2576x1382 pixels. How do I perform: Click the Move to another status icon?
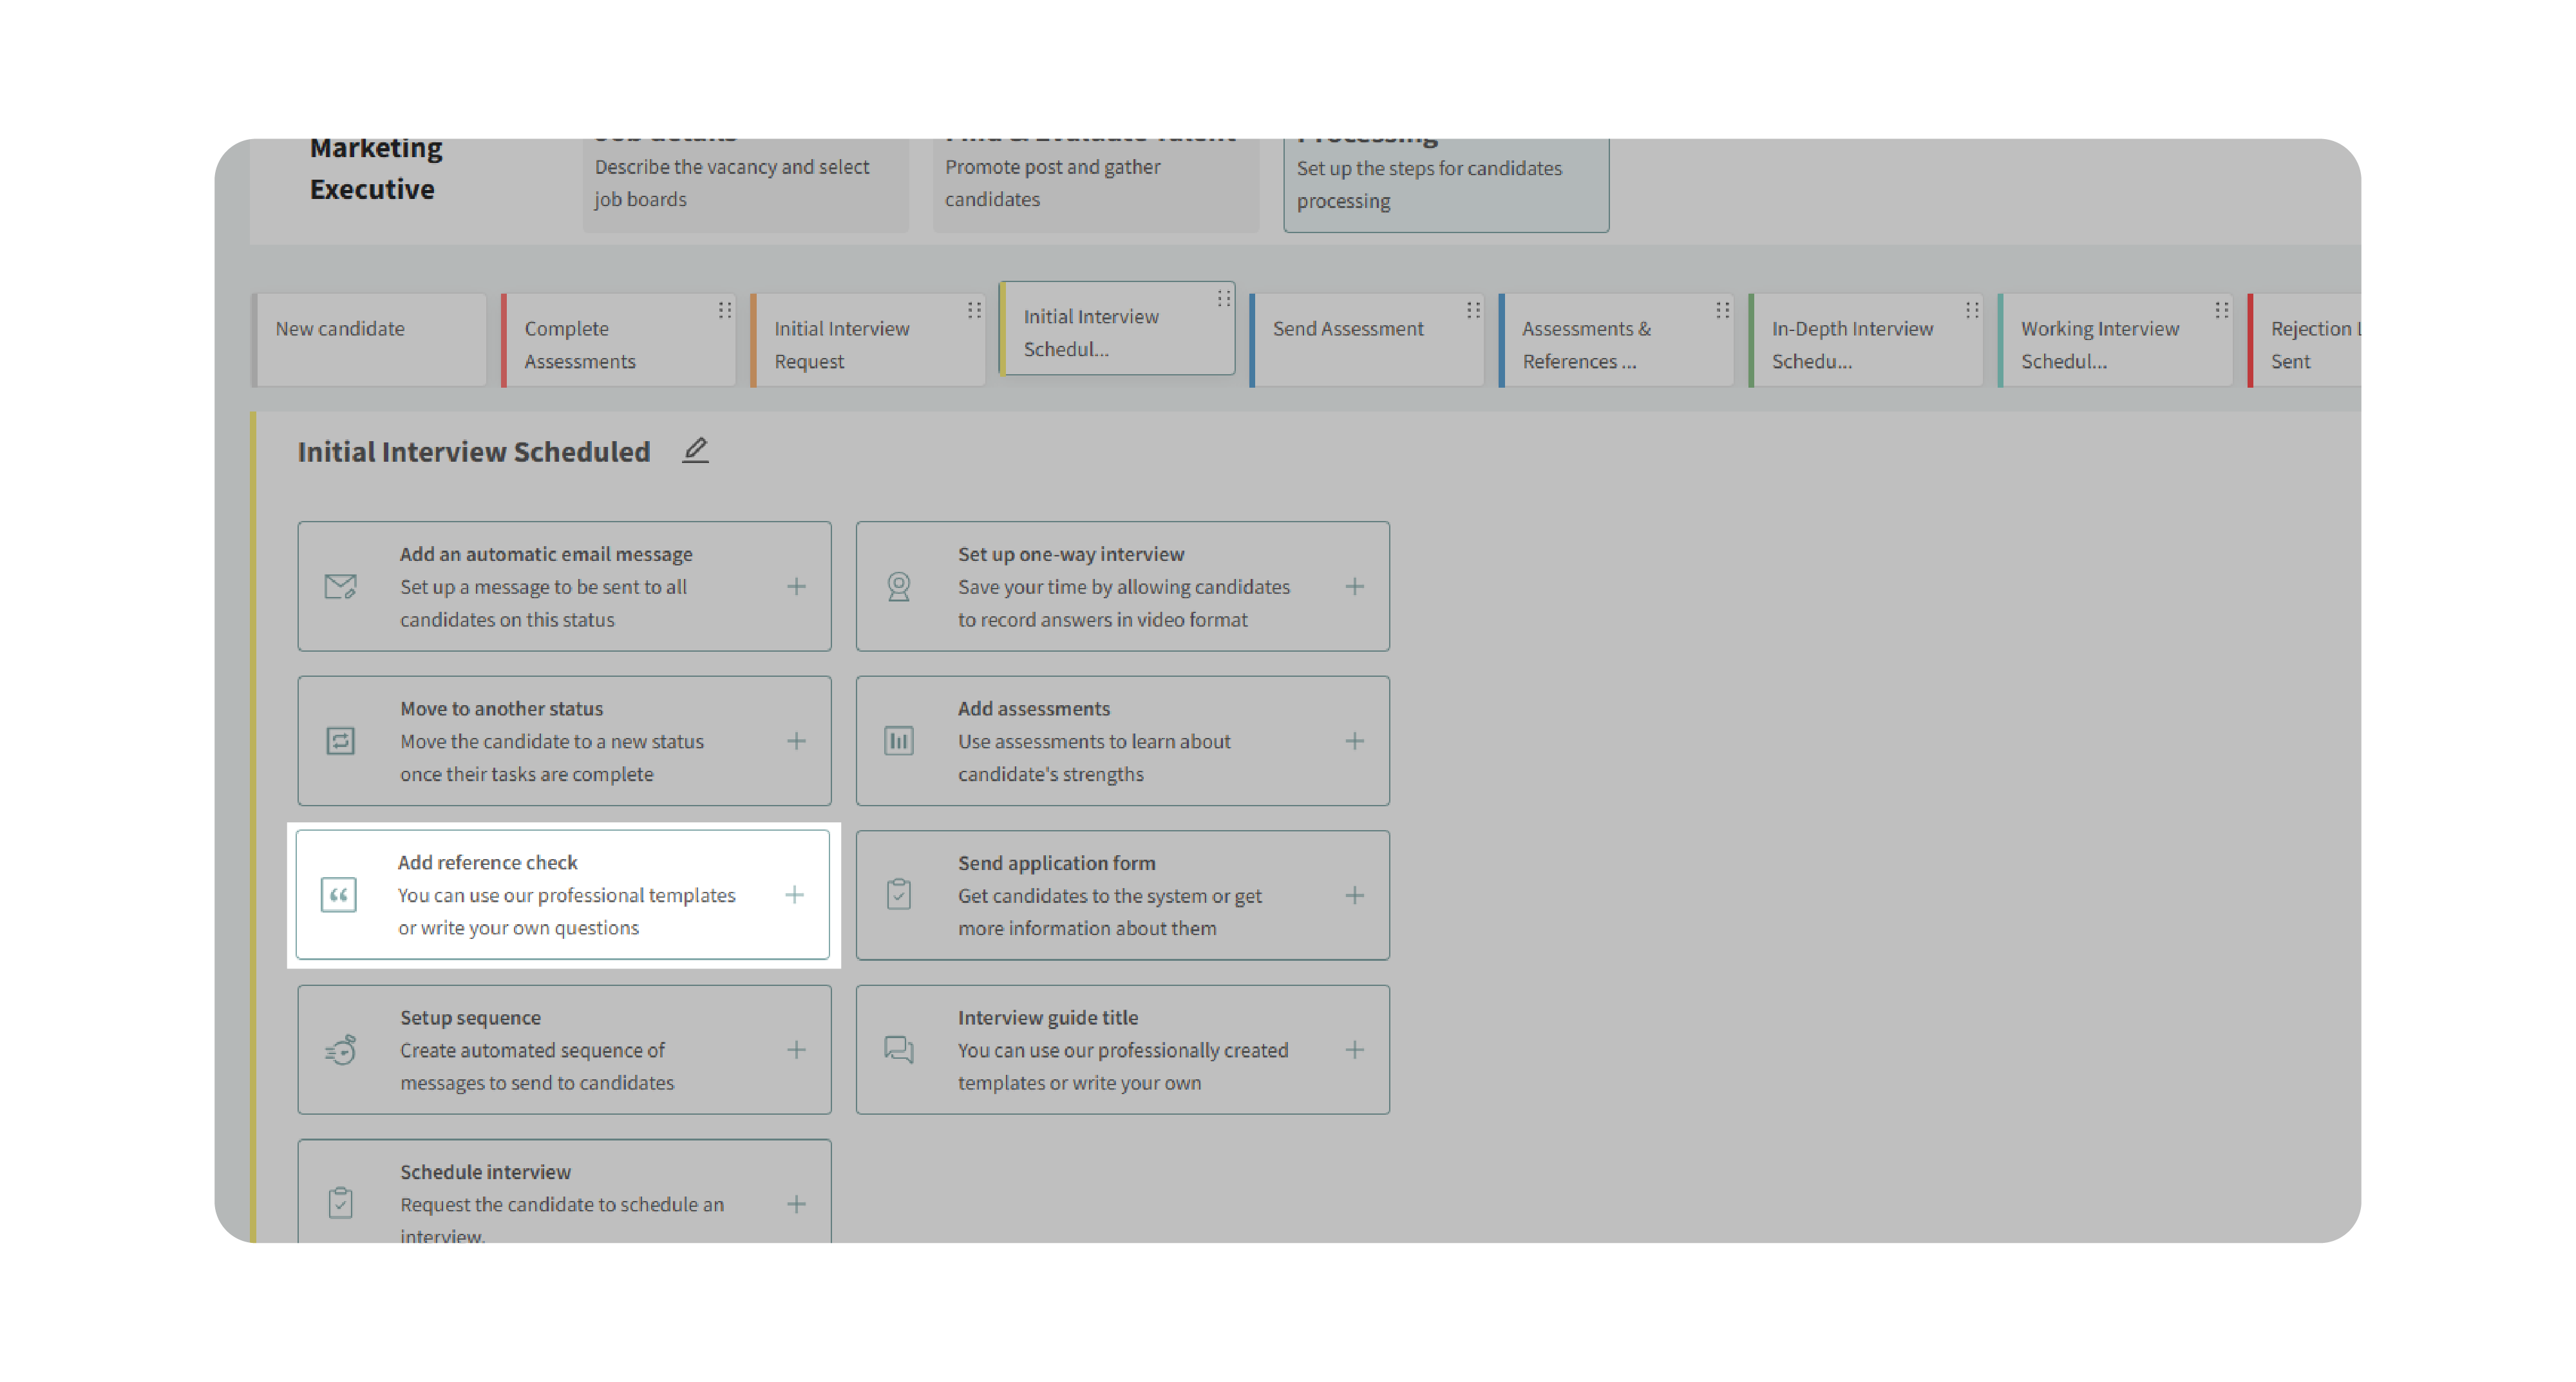[x=340, y=741]
